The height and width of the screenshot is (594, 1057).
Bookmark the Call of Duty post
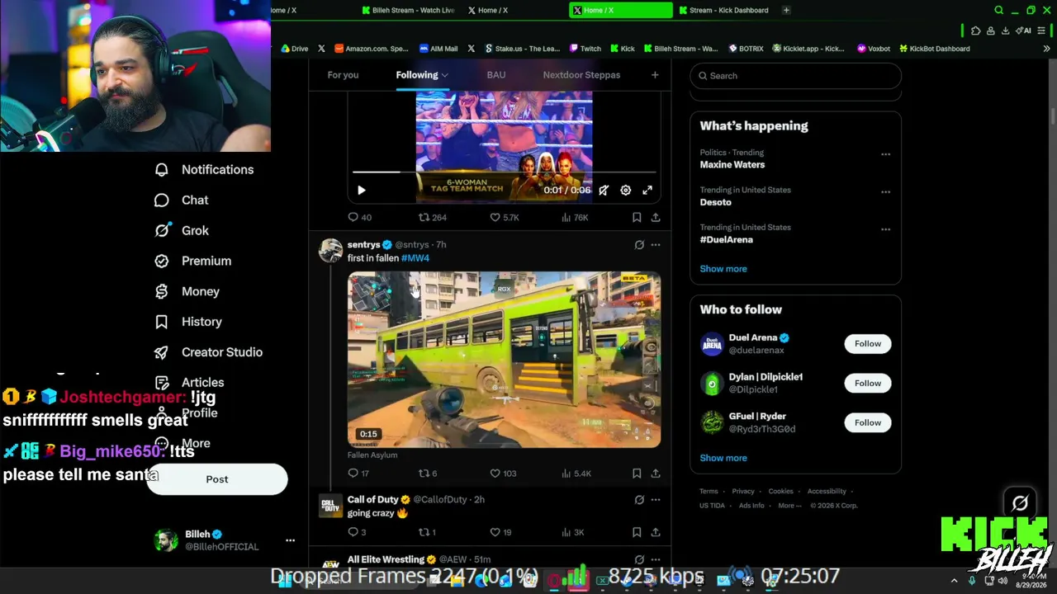coord(637,532)
